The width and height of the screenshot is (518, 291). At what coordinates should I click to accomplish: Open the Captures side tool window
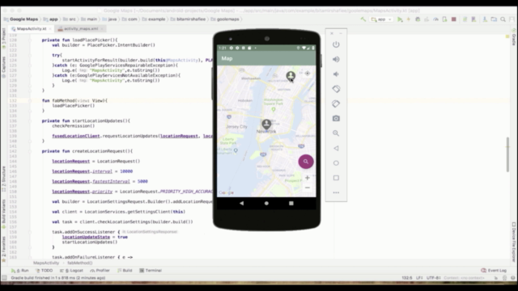(x=3, y=67)
